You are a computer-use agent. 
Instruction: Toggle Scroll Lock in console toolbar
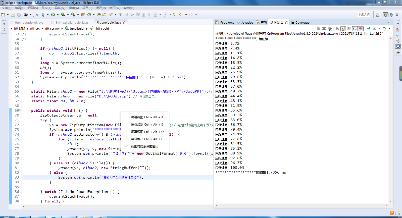click(x=343, y=29)
